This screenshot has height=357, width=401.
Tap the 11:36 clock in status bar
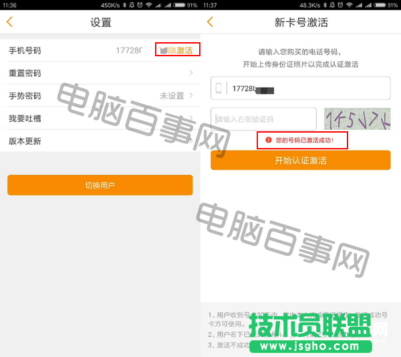click(x=9, y=5)
